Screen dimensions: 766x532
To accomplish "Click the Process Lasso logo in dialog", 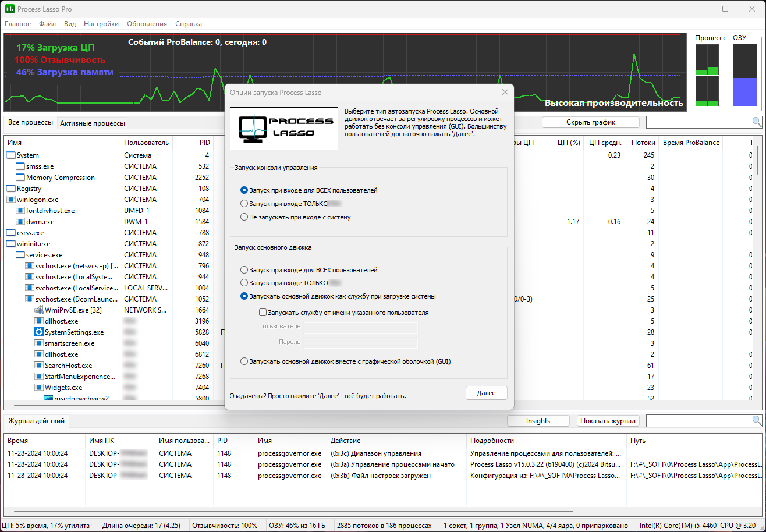I will click(x=284, y=129).
